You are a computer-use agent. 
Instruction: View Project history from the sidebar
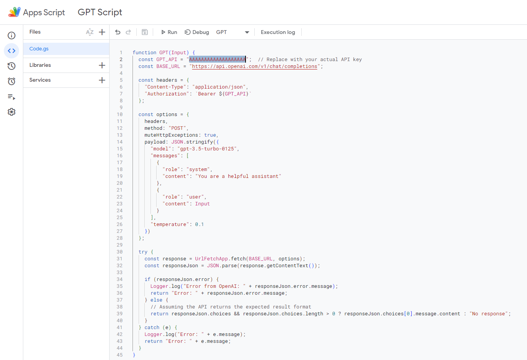(x=11, y=66)
